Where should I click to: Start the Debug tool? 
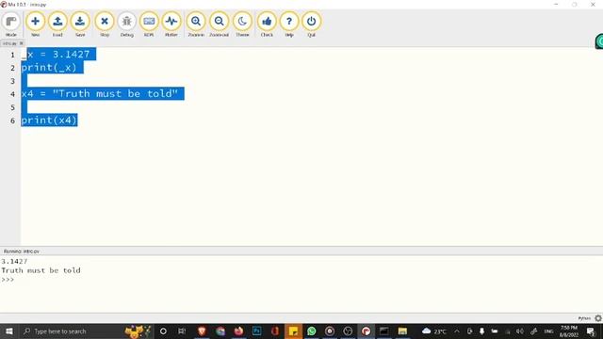(126, 24)
